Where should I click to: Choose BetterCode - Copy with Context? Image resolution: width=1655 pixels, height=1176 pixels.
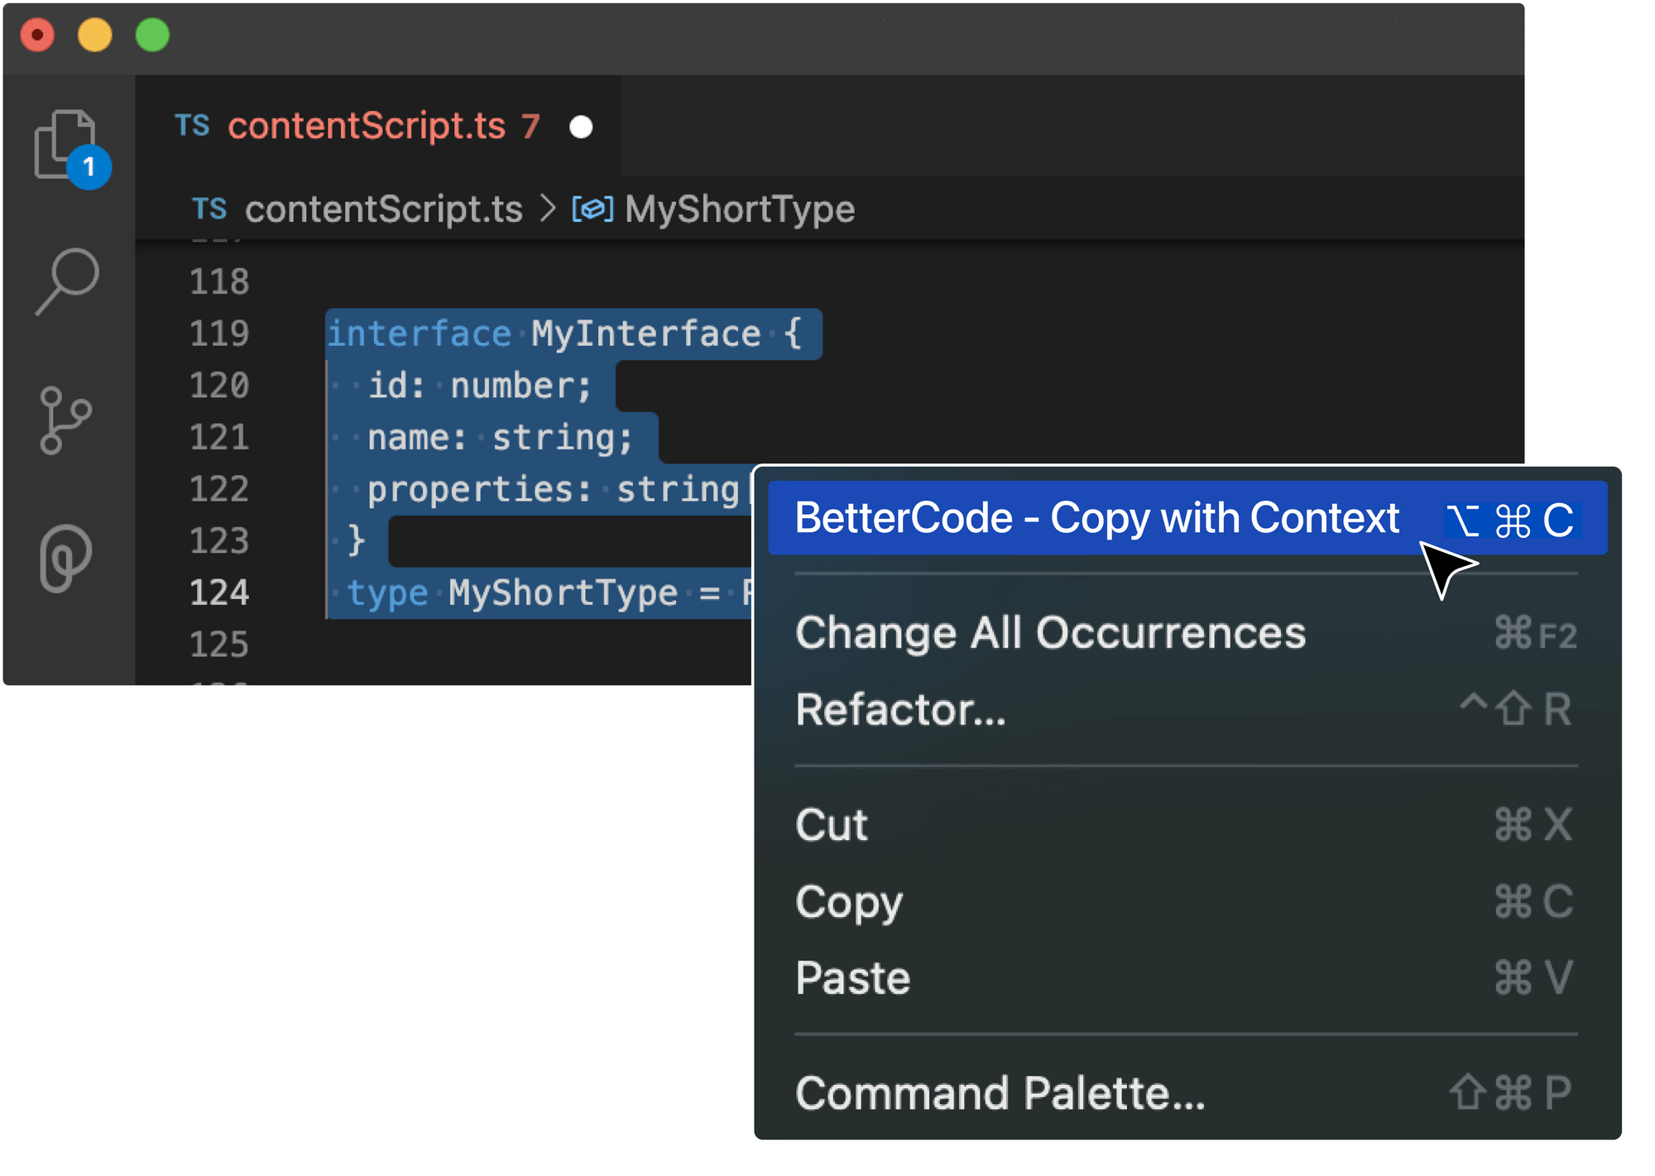click(x=1187, y=518)
